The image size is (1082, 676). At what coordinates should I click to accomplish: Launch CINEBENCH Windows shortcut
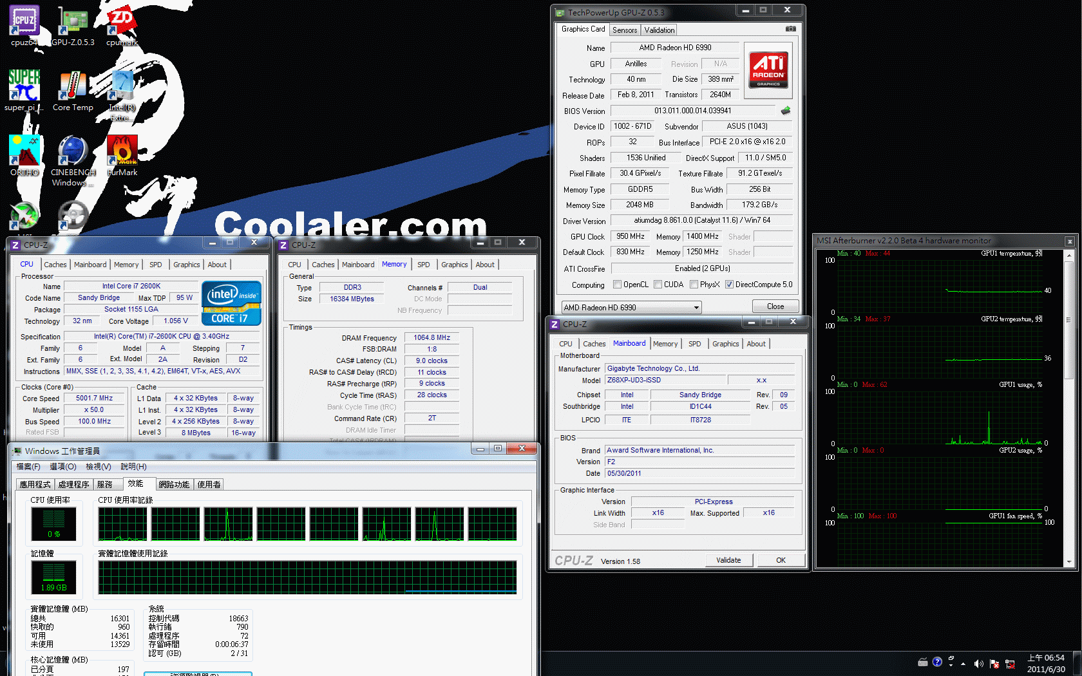(x=73, y=160)
